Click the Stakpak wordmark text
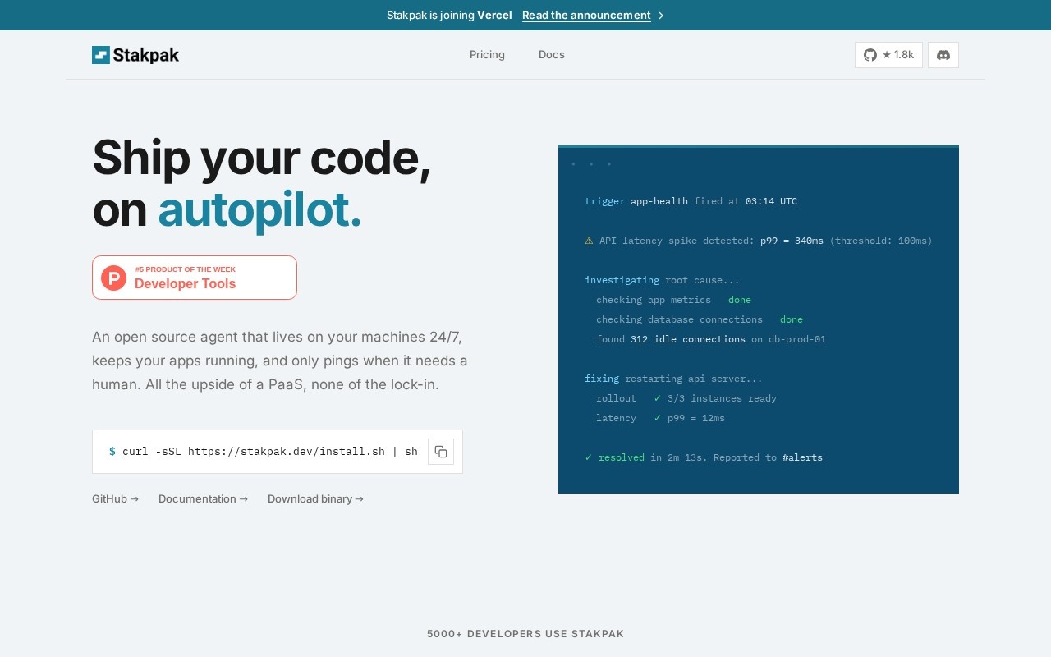The height and width of the screenshot is (657, 1051). (146, 55)
